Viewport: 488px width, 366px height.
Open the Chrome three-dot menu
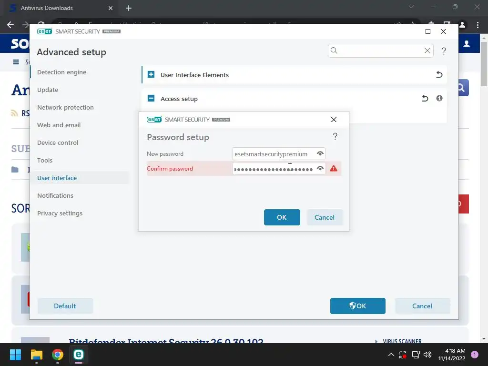coord(478,25)
